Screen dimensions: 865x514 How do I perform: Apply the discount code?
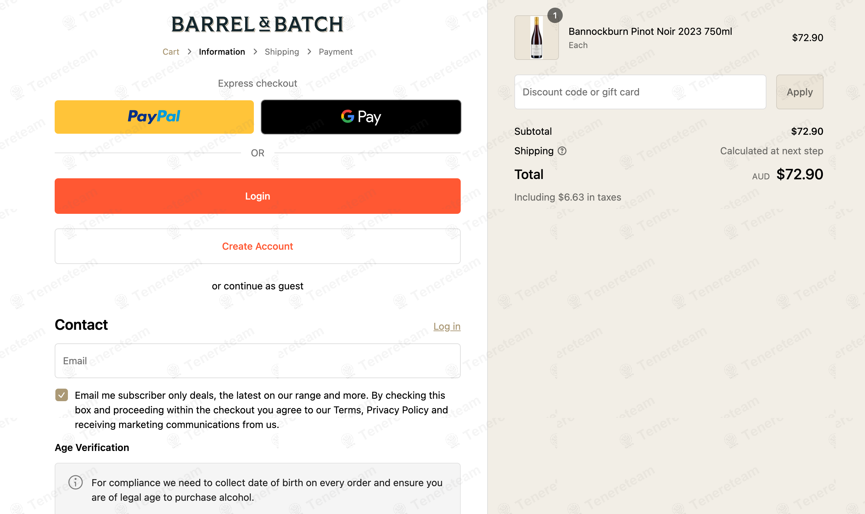(800, 92)
